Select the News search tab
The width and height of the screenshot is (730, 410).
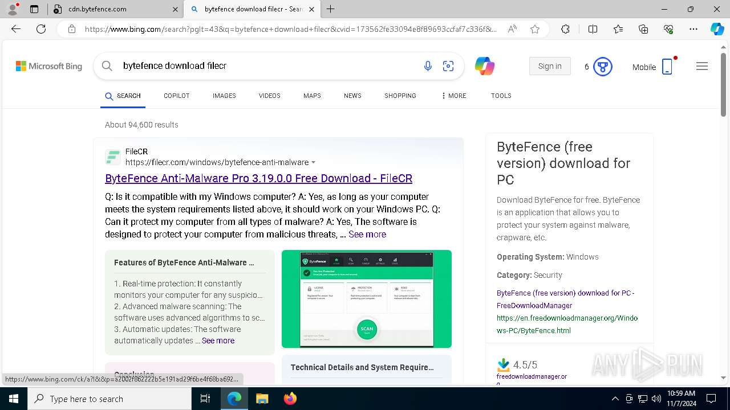[352, 96]
